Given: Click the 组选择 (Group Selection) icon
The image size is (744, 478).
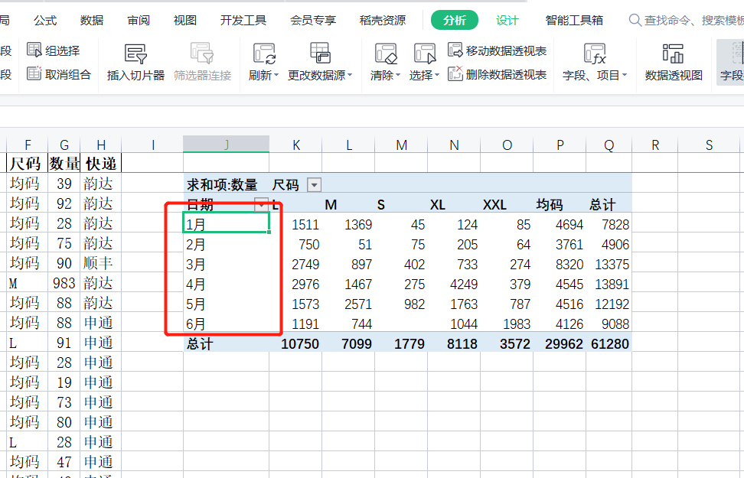Looking at the screenshot, I should click(34, 50).
